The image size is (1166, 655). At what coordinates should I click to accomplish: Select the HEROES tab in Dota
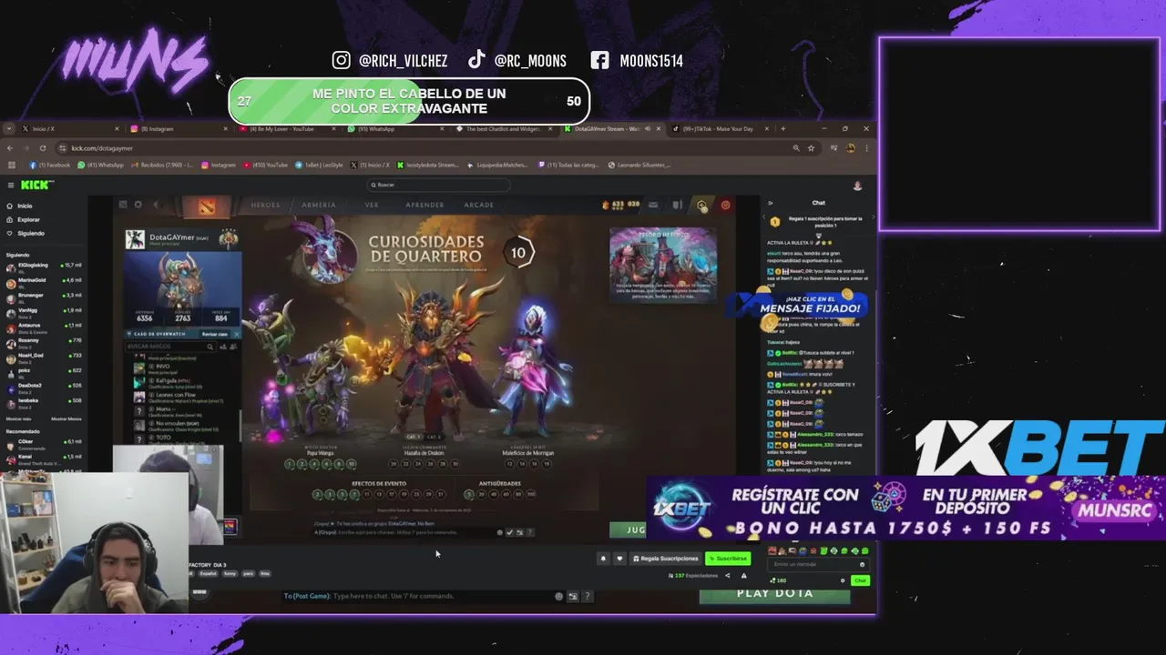click(266, 205)
